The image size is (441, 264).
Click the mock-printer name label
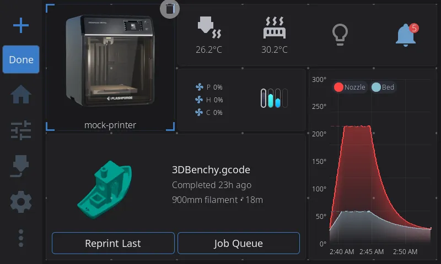click(x=110, y=125)
